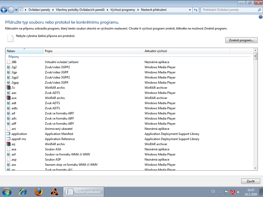Click Application Deployment Support Library for .application
Viewport: 263px width, 197px height.
[172, 134]
